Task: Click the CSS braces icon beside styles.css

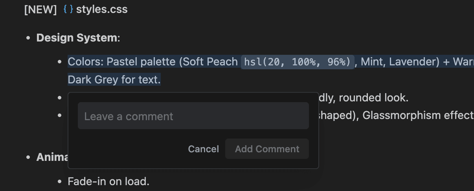Action: pyautogui.click(x=68, y=10)
